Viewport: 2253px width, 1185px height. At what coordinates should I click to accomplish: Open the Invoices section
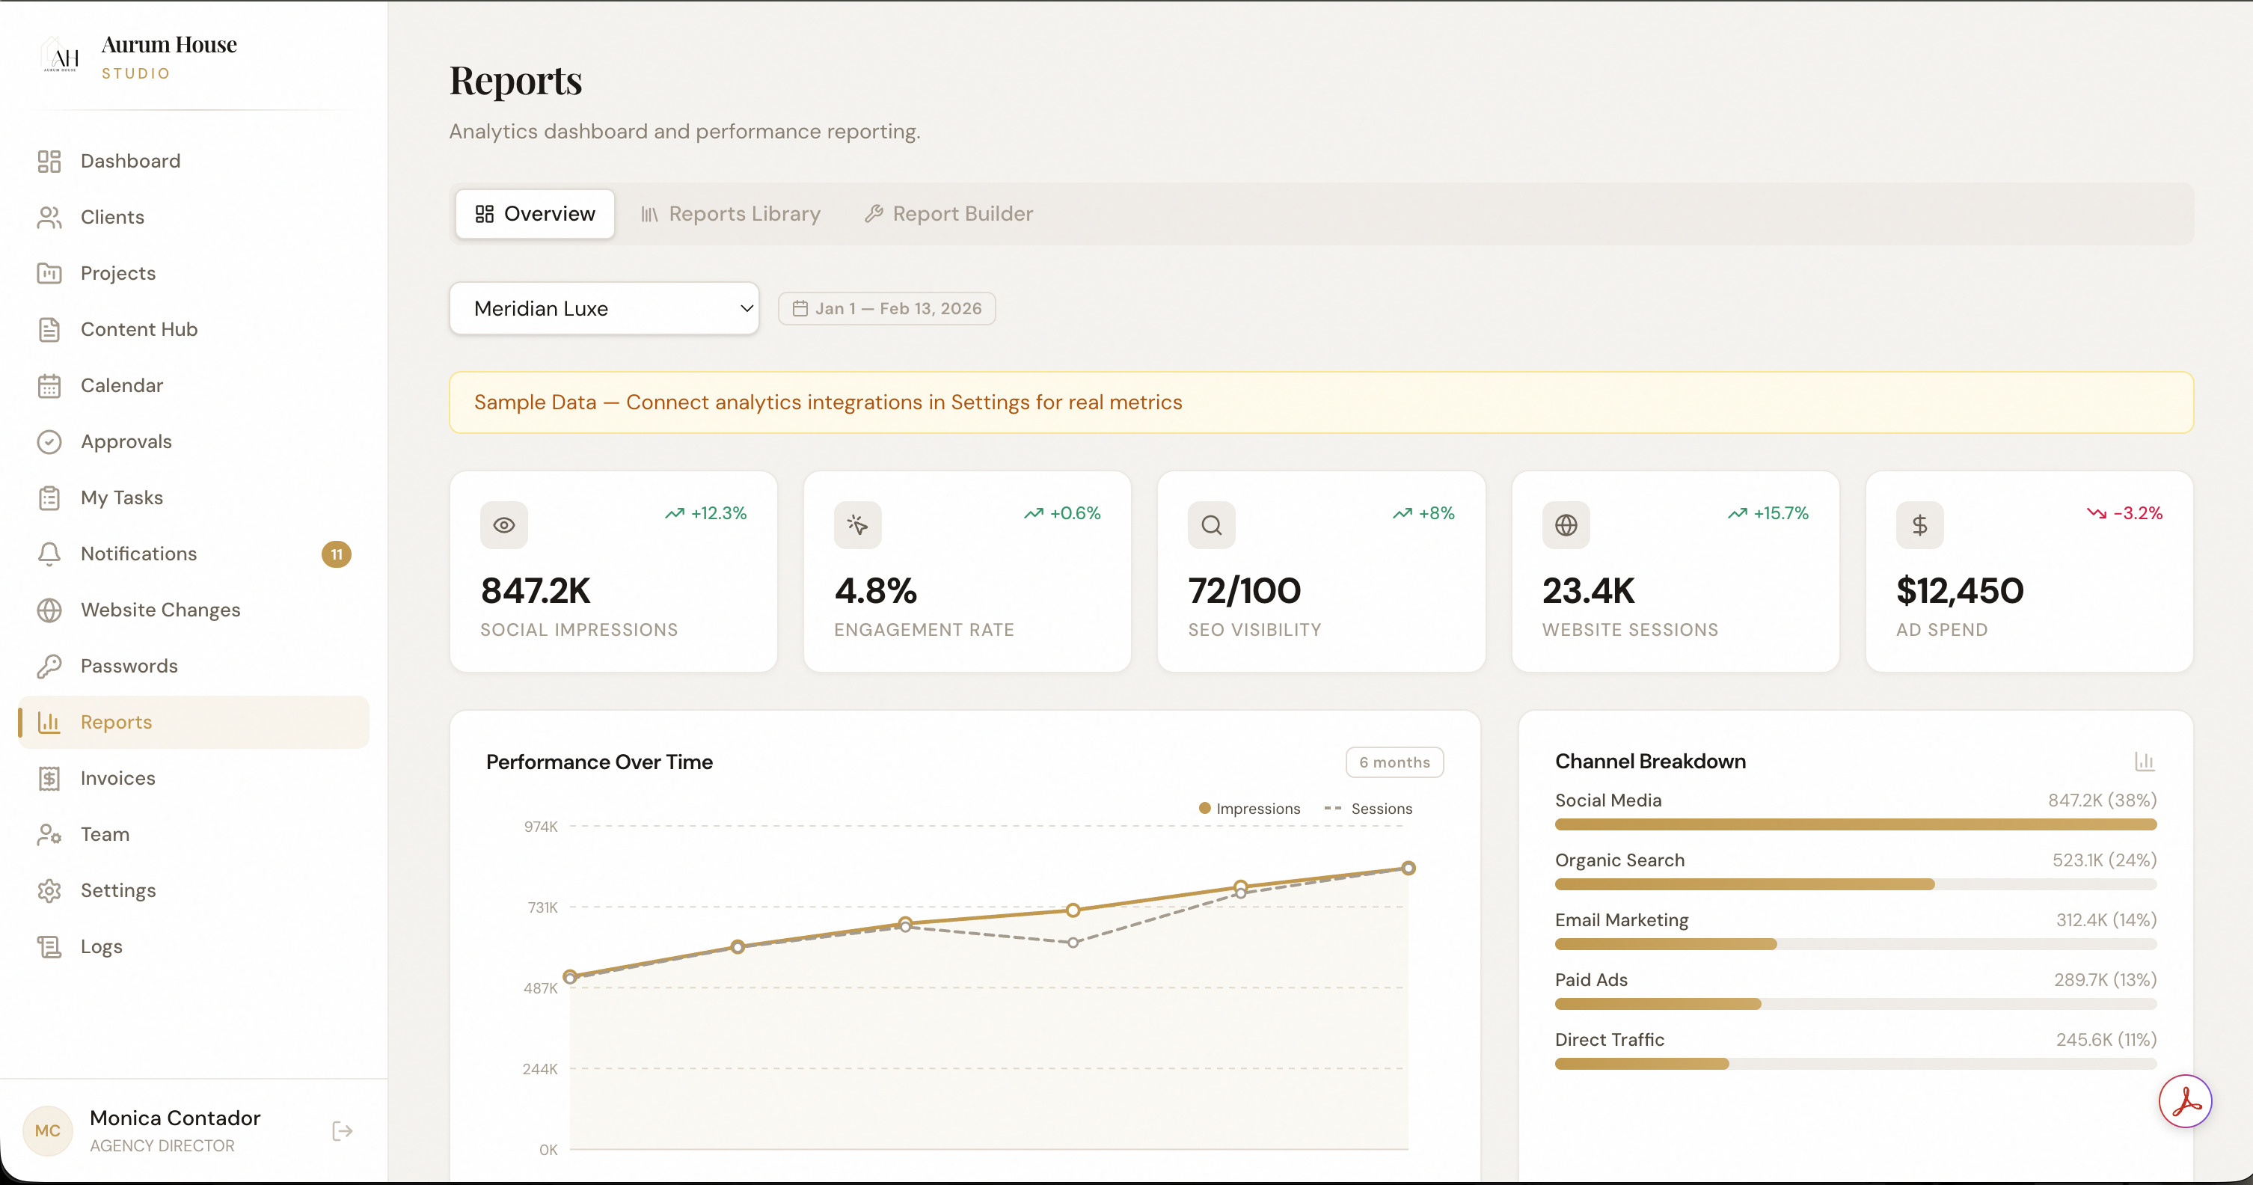(117, 777)
